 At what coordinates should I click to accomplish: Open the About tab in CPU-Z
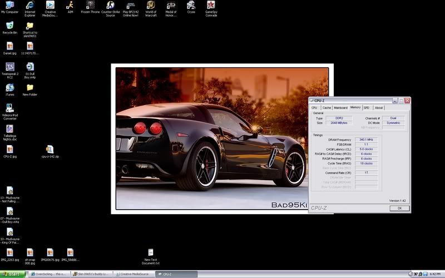pyautogui.click(x=378, y=107)
